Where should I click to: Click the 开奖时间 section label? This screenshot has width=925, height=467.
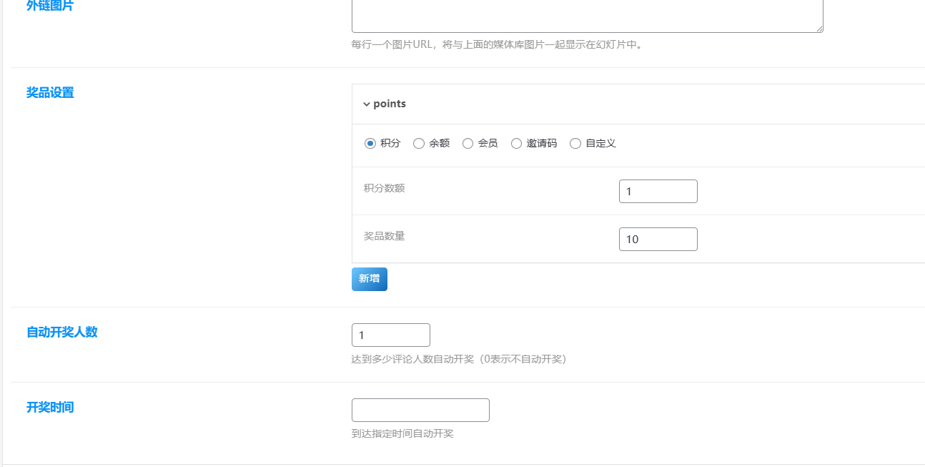pos(50,407)
